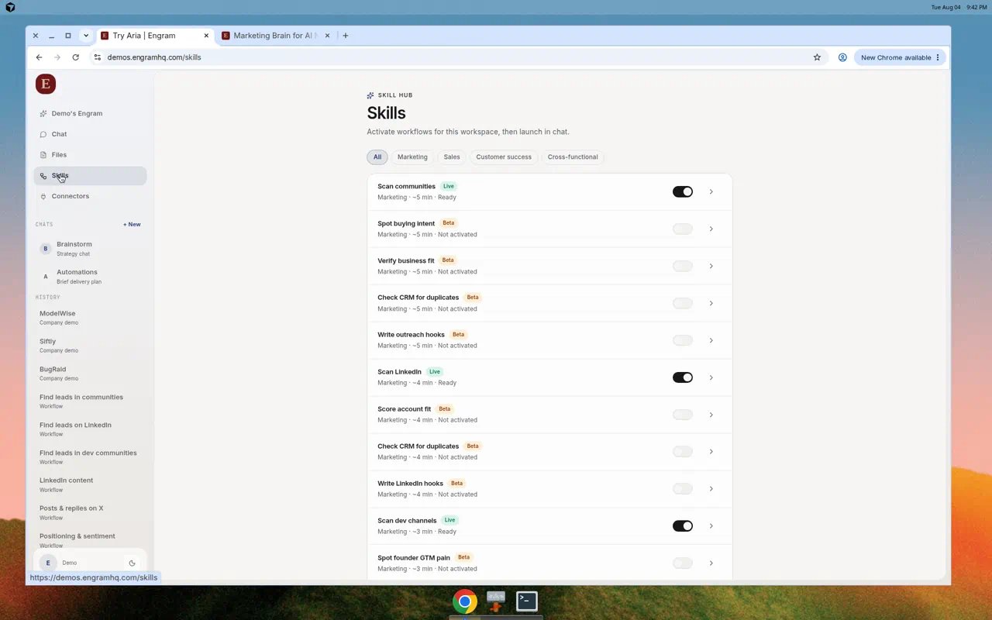
Task: Filter skills by Customer success
Action: [504, 157]
